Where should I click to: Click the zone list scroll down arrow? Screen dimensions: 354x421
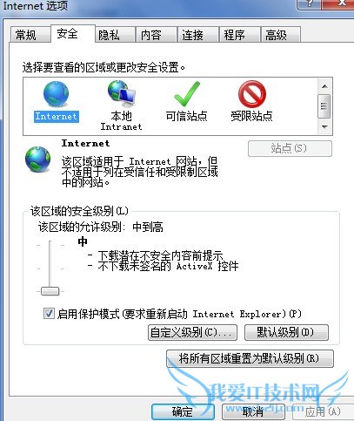324,126
